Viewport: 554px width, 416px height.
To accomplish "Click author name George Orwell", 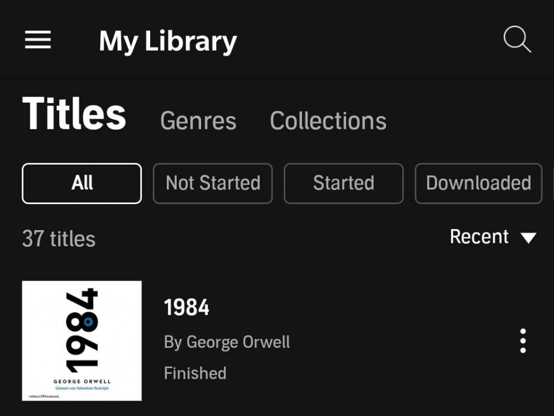I will (227, 342).
